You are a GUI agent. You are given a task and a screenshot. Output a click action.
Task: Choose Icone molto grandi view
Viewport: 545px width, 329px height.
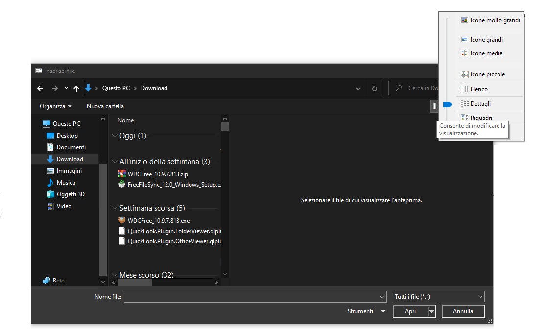495,20
